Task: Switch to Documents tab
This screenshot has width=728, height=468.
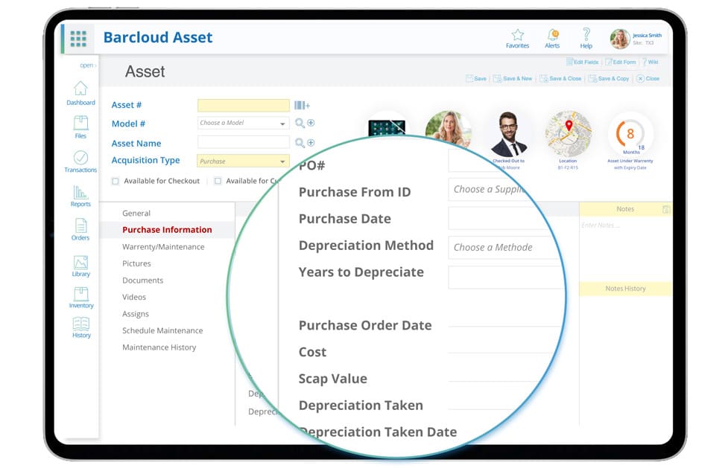Action: pyautogui.click(x=142, y=281)
